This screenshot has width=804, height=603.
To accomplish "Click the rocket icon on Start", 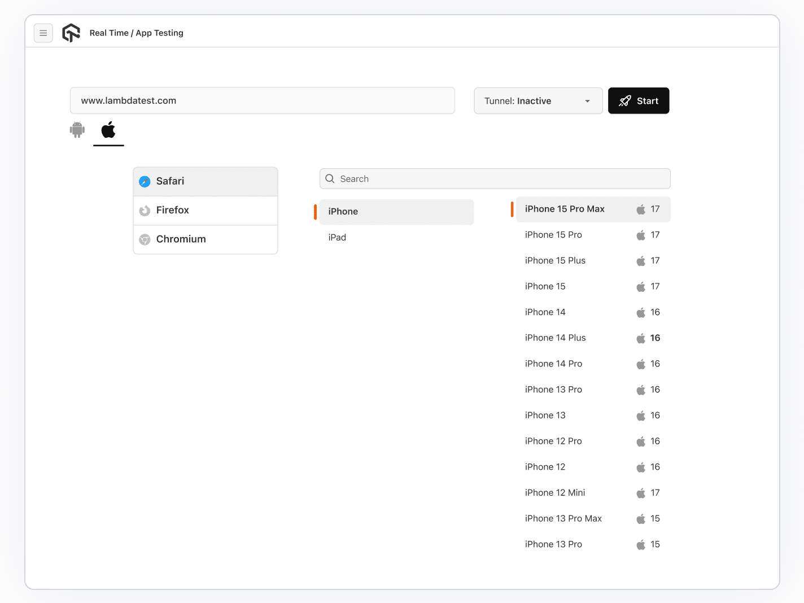I will [624, 101].
